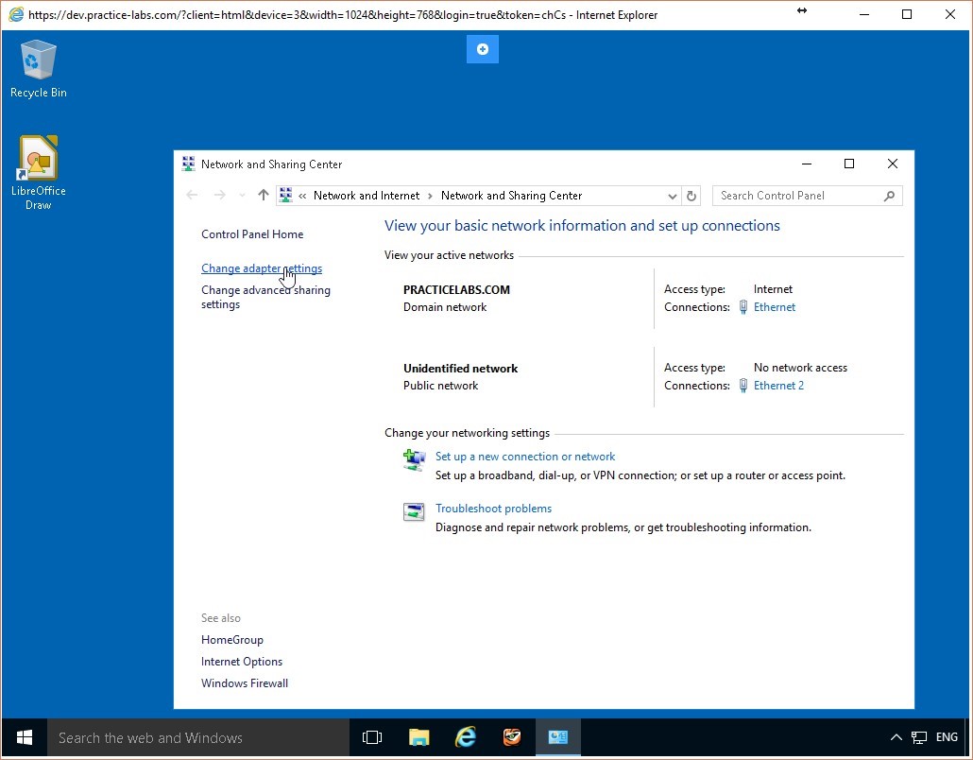Open File Explorer from the taskbar
The width and height of the screenshot is (973, 760).
pos(418,737)
